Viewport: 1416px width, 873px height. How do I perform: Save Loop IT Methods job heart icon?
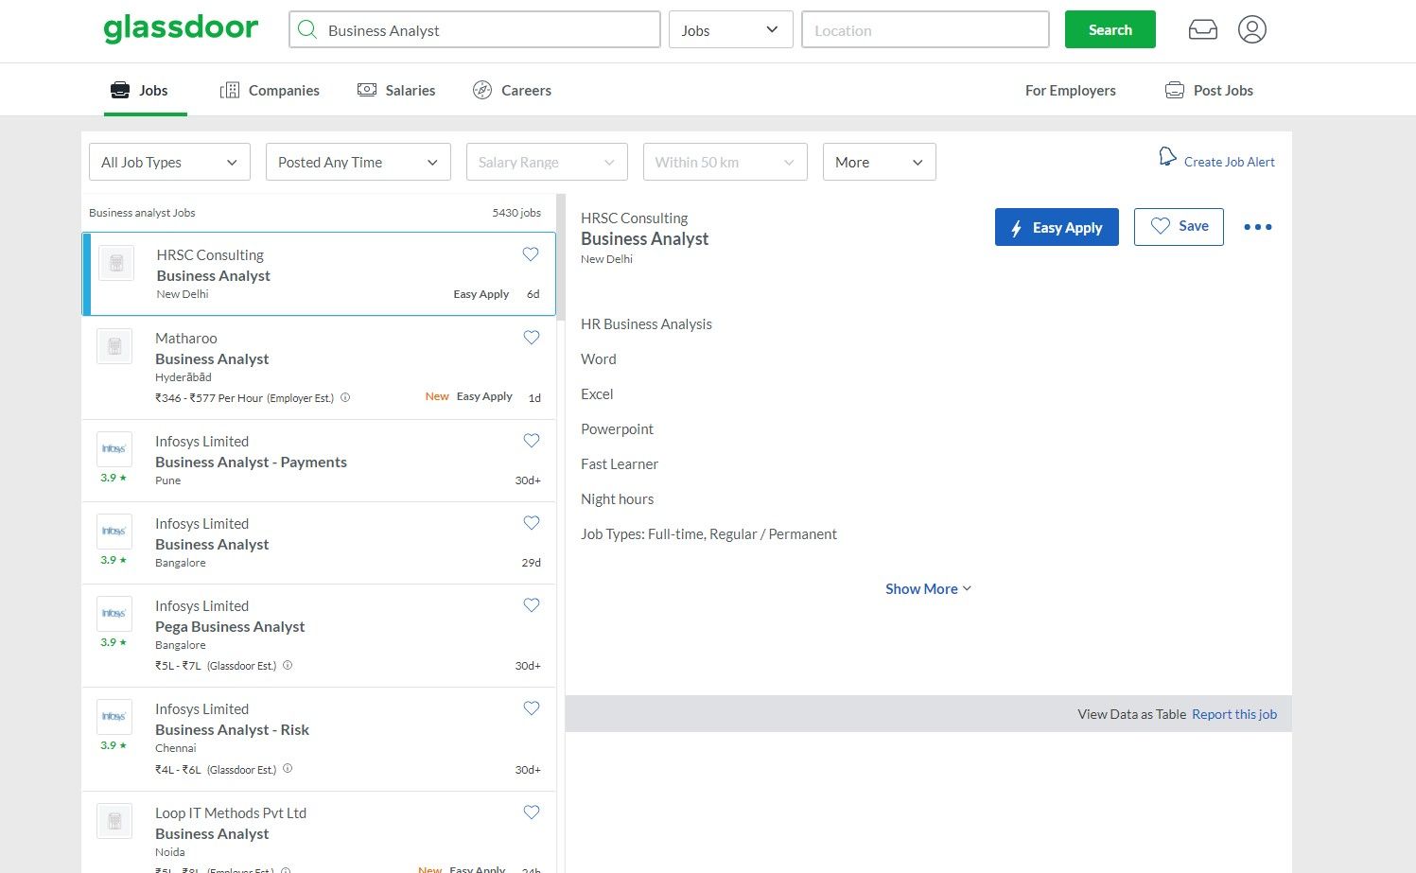pyautogui.click(x=532, y=812)
